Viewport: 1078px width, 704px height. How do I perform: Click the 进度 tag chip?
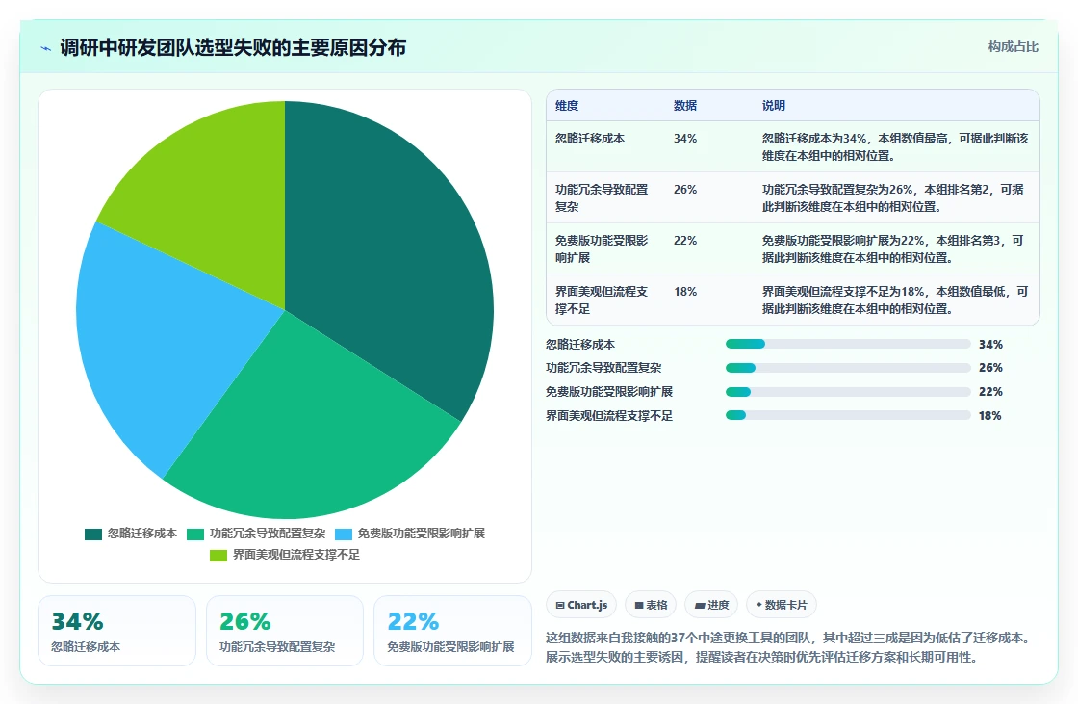coord(711,605)
